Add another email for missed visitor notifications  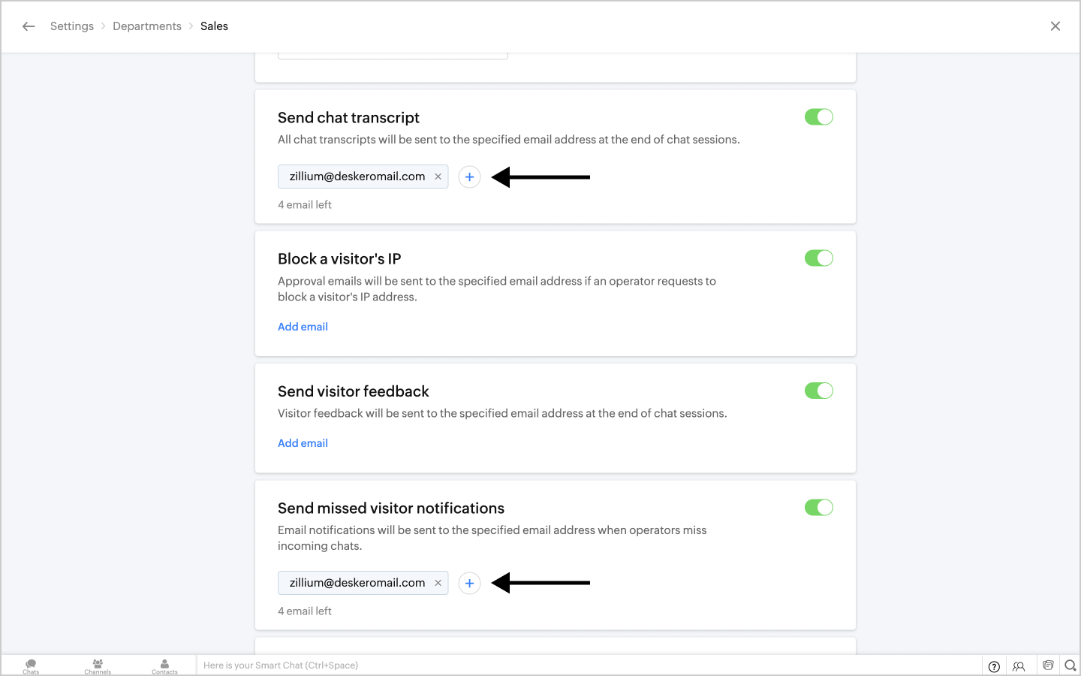point(469,584)
